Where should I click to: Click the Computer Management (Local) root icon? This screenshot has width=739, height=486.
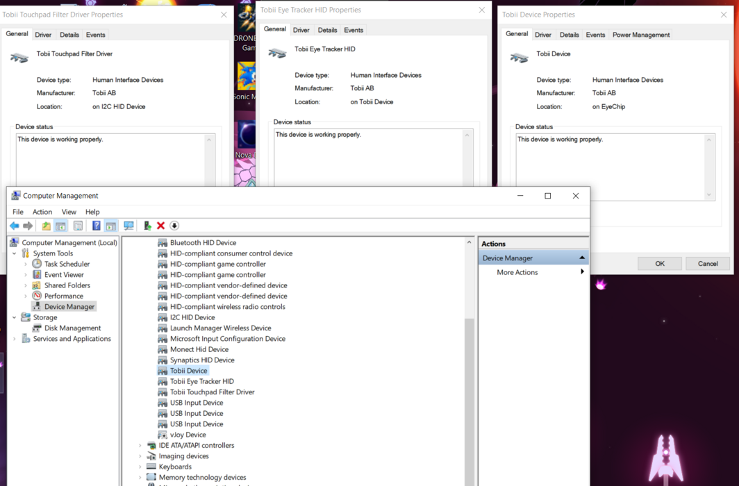point(15,242)
